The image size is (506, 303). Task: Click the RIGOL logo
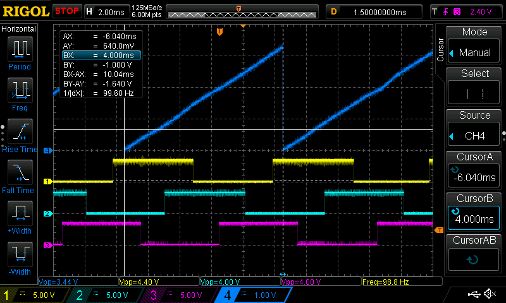pyautogui.click(x=26, y=11)
